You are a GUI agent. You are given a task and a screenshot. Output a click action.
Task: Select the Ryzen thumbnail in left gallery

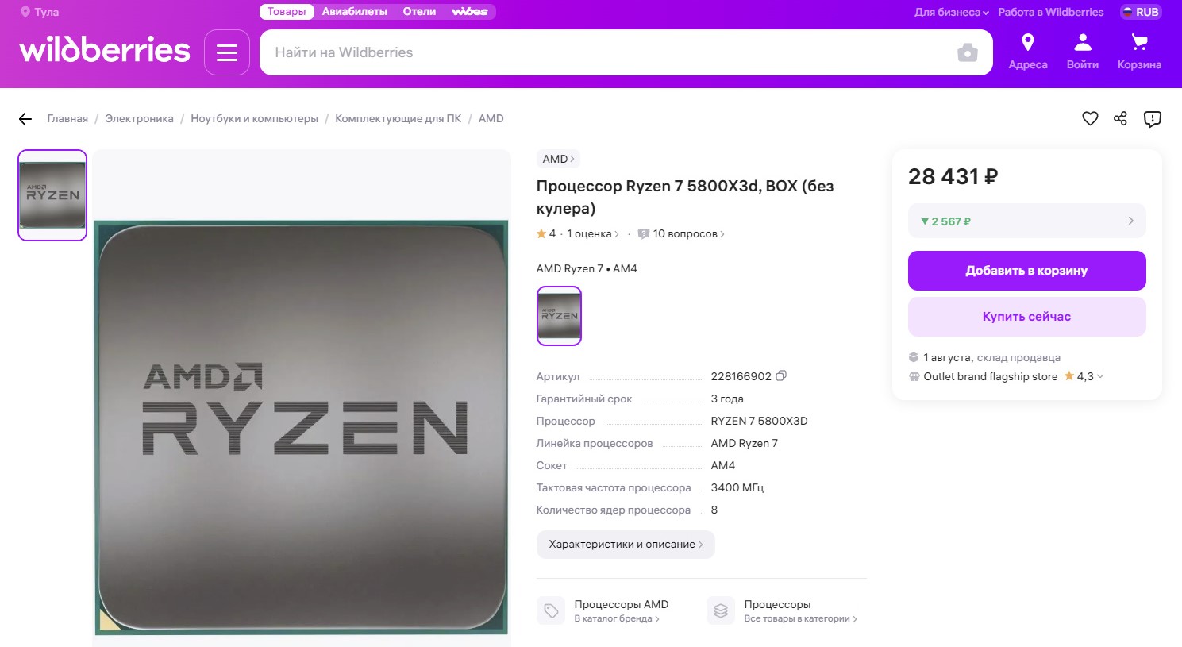52,195
